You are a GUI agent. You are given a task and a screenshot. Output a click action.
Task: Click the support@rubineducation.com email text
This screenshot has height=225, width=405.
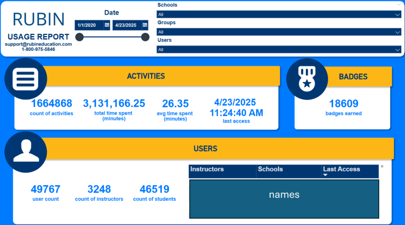pyautogui.click(x=38, y=44)
